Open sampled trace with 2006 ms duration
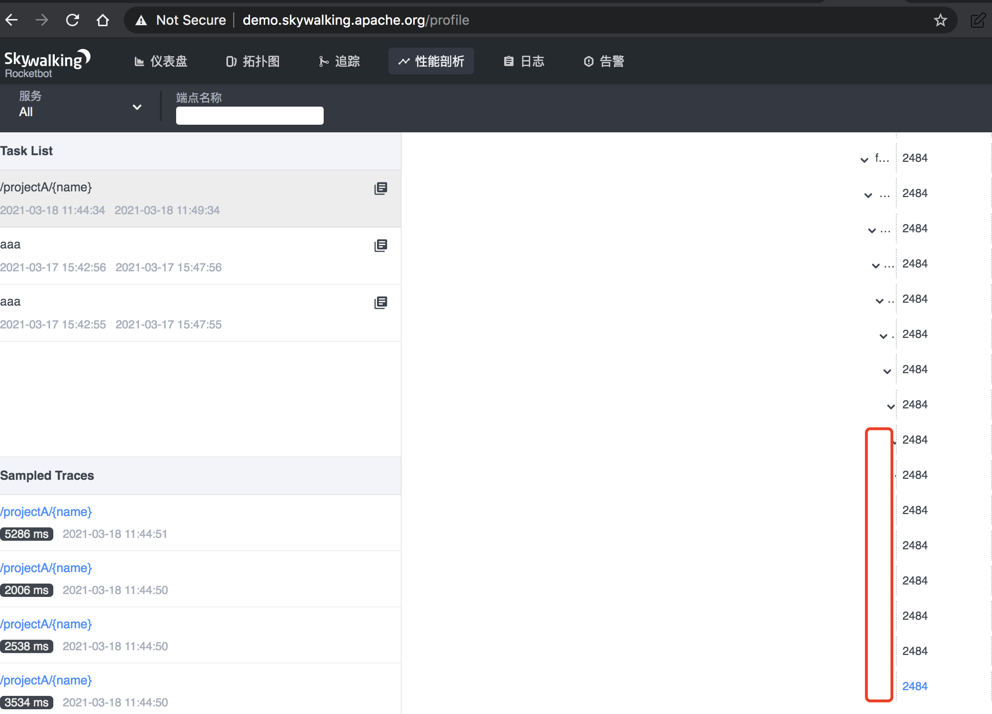 pos(46,568)
